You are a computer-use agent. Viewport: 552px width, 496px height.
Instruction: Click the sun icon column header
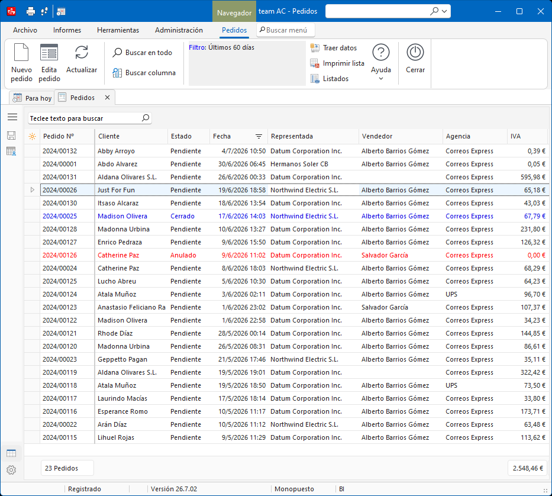32,136
